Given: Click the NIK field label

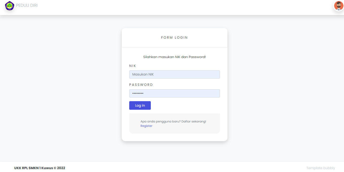Looking at the screenshot, I should 133,66.
